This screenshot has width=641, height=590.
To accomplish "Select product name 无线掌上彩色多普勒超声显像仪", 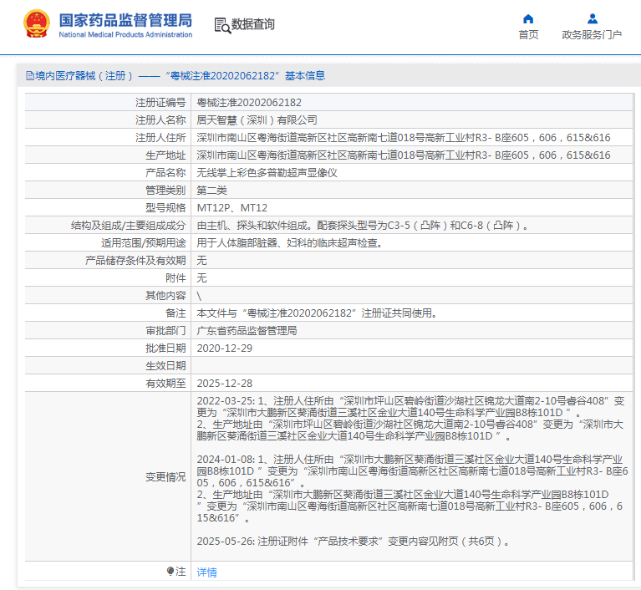I will pos(267,172).
